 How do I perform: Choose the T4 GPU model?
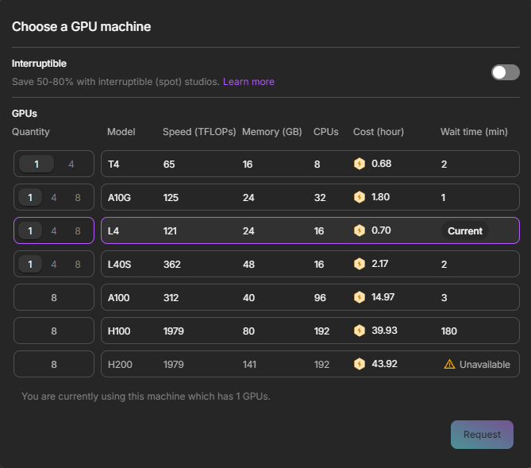point(114,164)
